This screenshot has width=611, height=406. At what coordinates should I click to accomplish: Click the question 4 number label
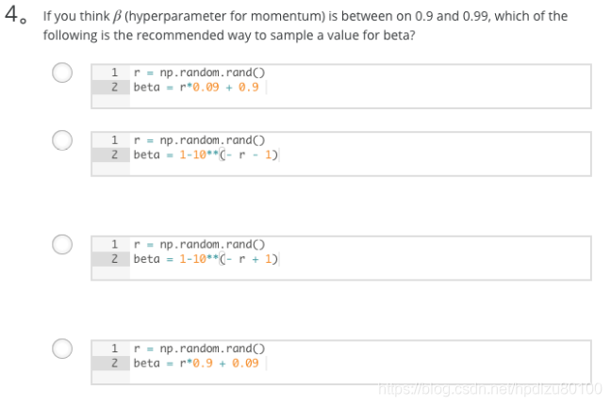pyautogui.click(x=16, y=15)
